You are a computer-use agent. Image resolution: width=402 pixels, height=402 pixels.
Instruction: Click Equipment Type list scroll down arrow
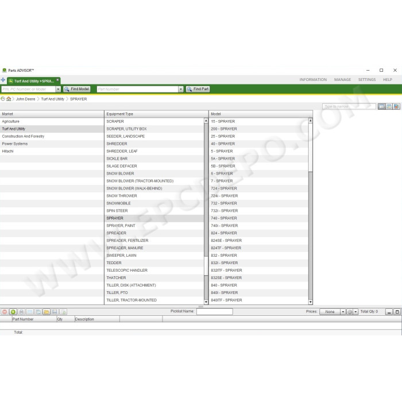[x=206, y=302]
